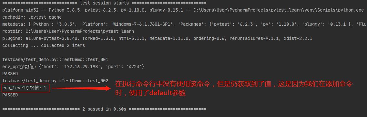Click the red Chinese annotation text
This screenshot has height=117, width=367.
[234, 89]
